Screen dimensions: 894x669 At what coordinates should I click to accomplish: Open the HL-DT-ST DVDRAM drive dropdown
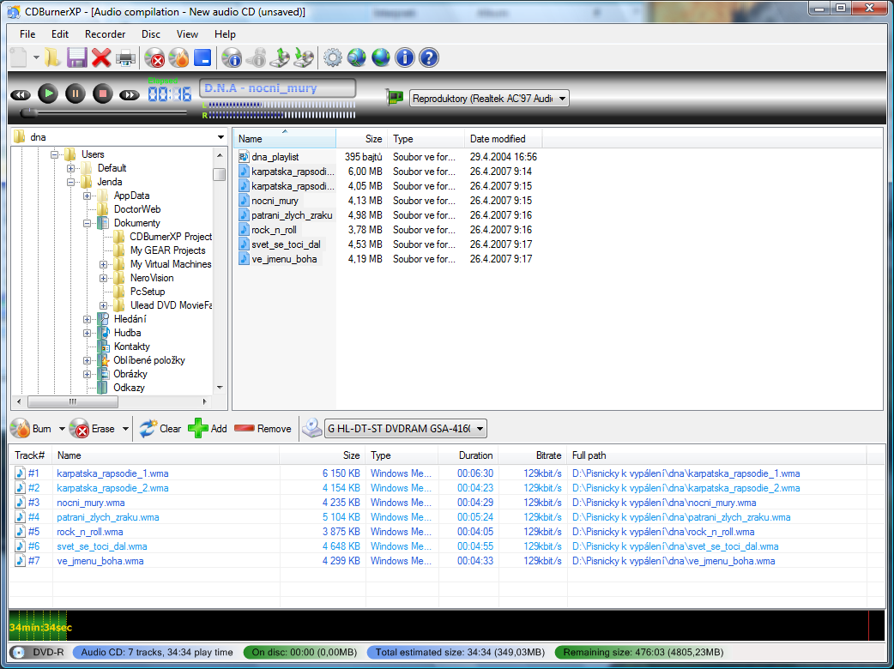[x=405, y=429]
